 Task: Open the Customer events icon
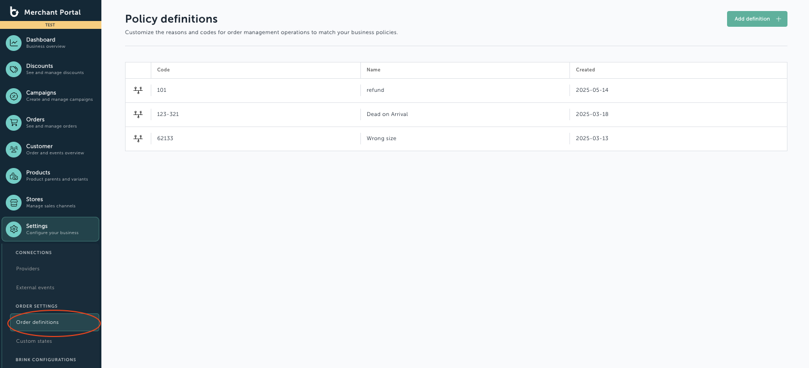coord(14,149)
